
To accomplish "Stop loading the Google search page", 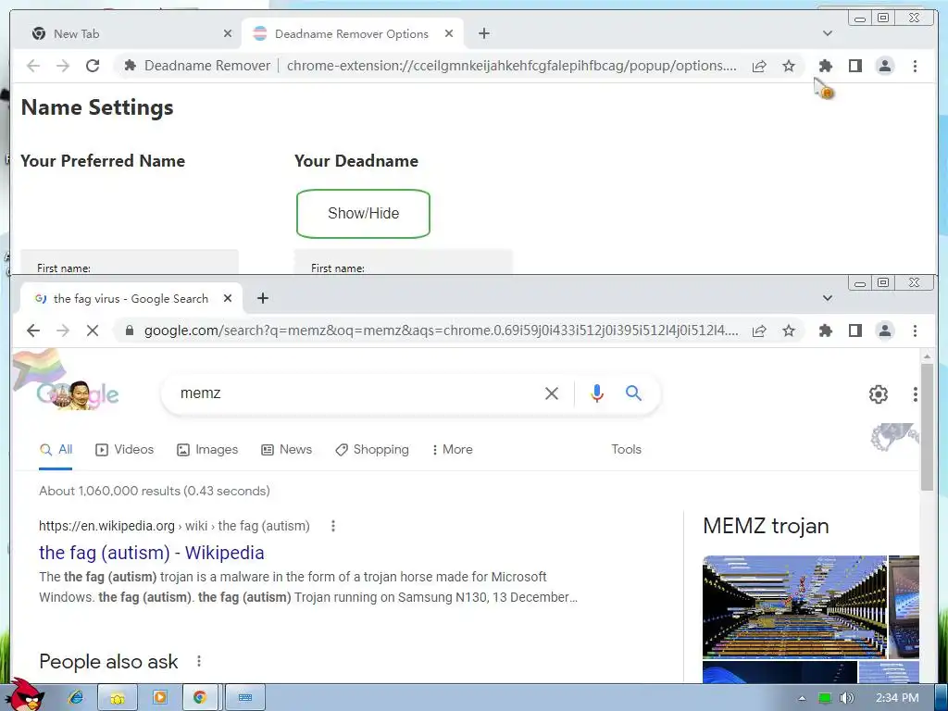I will click(93, 331).
